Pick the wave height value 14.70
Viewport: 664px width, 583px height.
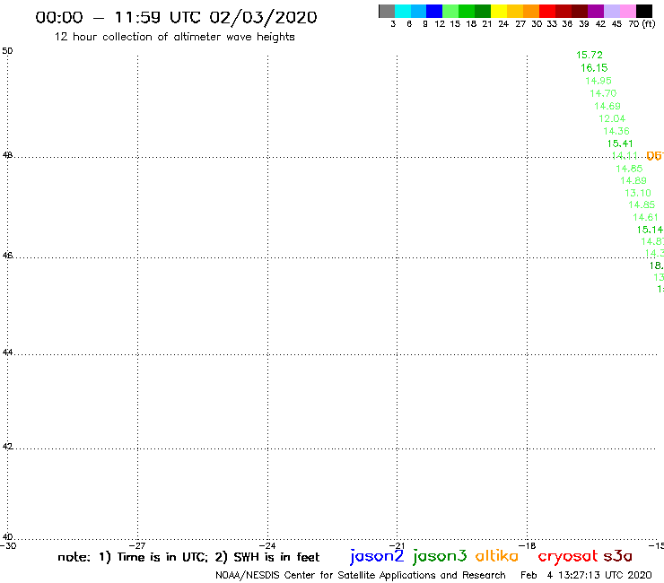[x=603, y=93]
